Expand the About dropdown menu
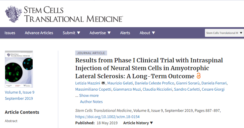244x128 pixels. pyautogui.click(x=147, y=33)
